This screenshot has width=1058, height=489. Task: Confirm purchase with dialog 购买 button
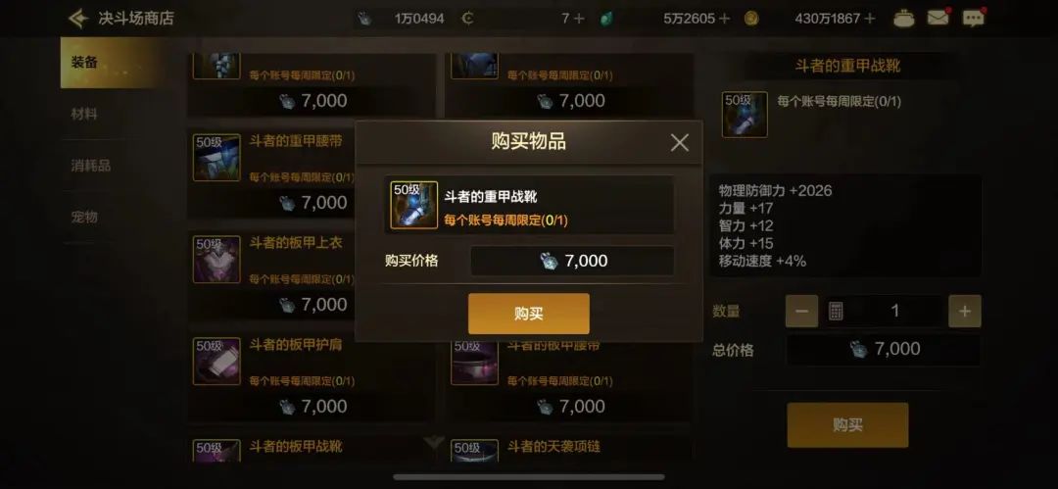coord(528,314)
